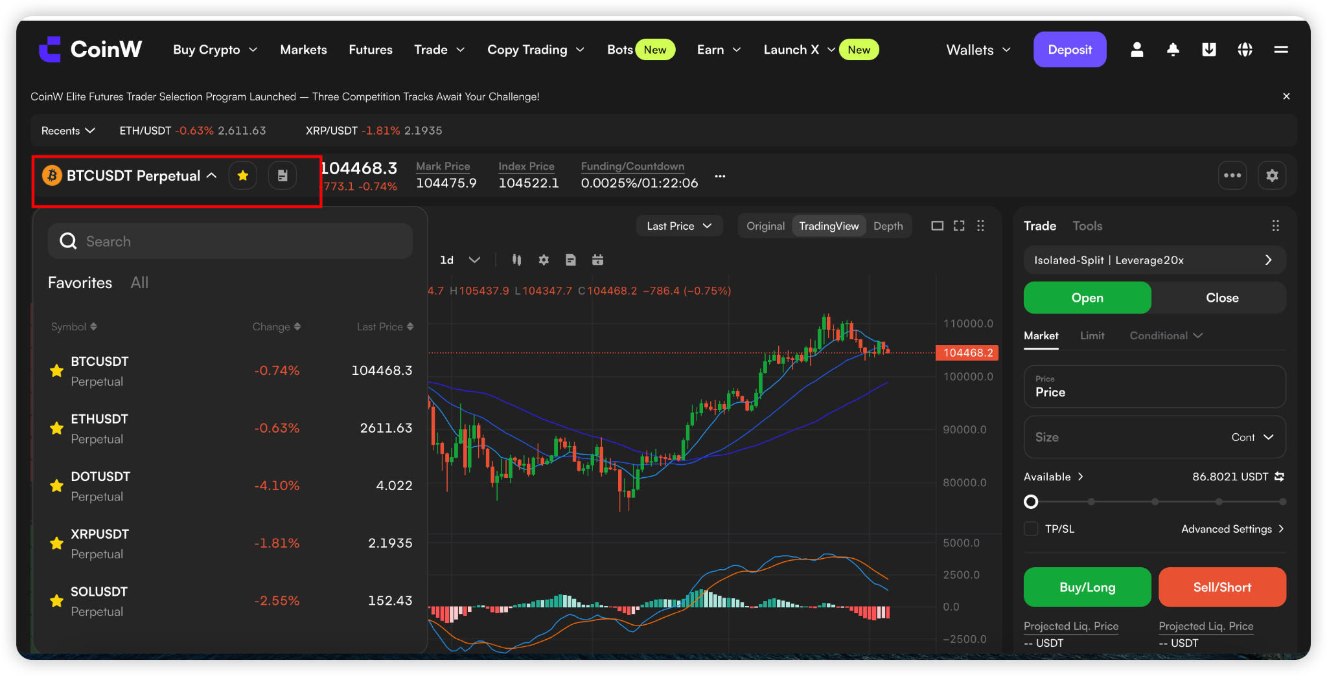
Task: Open the language globe icon
Action: click(x=1245, y=49)
